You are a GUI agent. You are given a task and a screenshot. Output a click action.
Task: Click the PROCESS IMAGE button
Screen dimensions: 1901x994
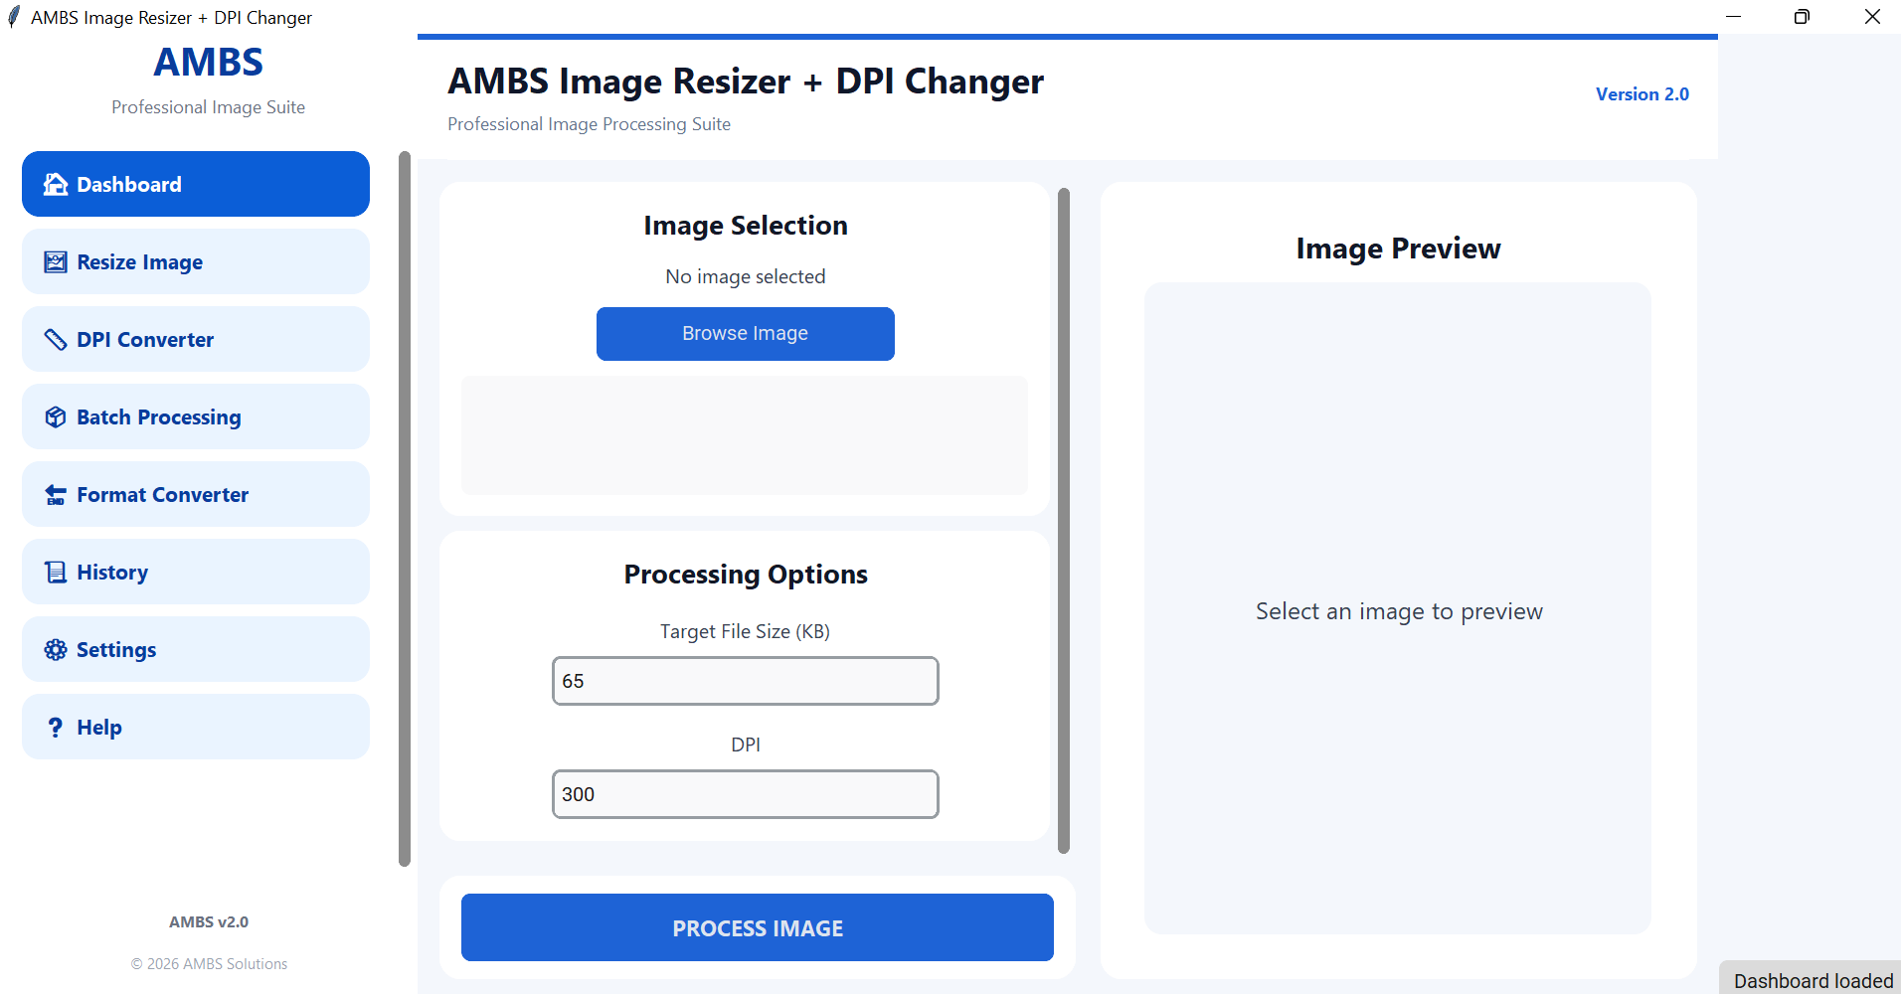pyautogui.click(x=758, y=927)
